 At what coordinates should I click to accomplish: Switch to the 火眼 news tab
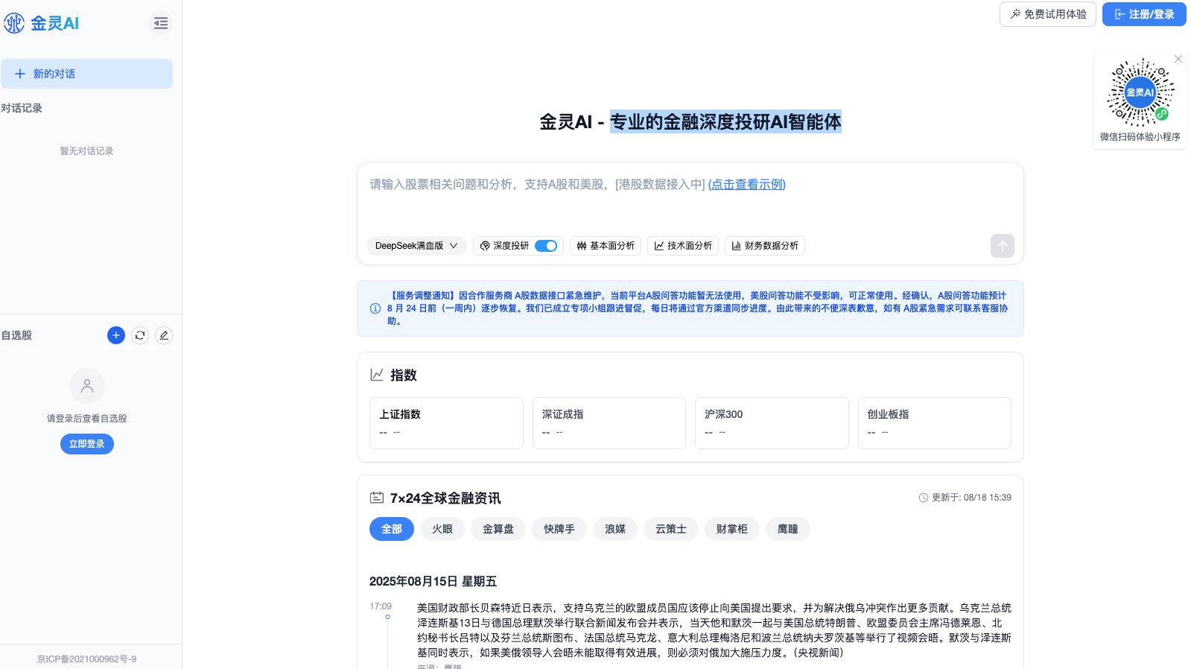point(442,529)
